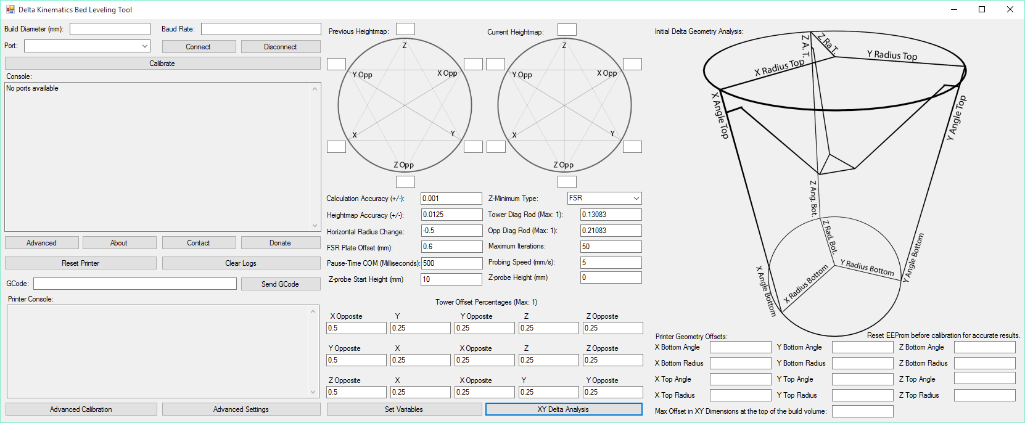This screenshot has height=423, width=1025.
Task: Click Set Variables button
Action: 404,409
